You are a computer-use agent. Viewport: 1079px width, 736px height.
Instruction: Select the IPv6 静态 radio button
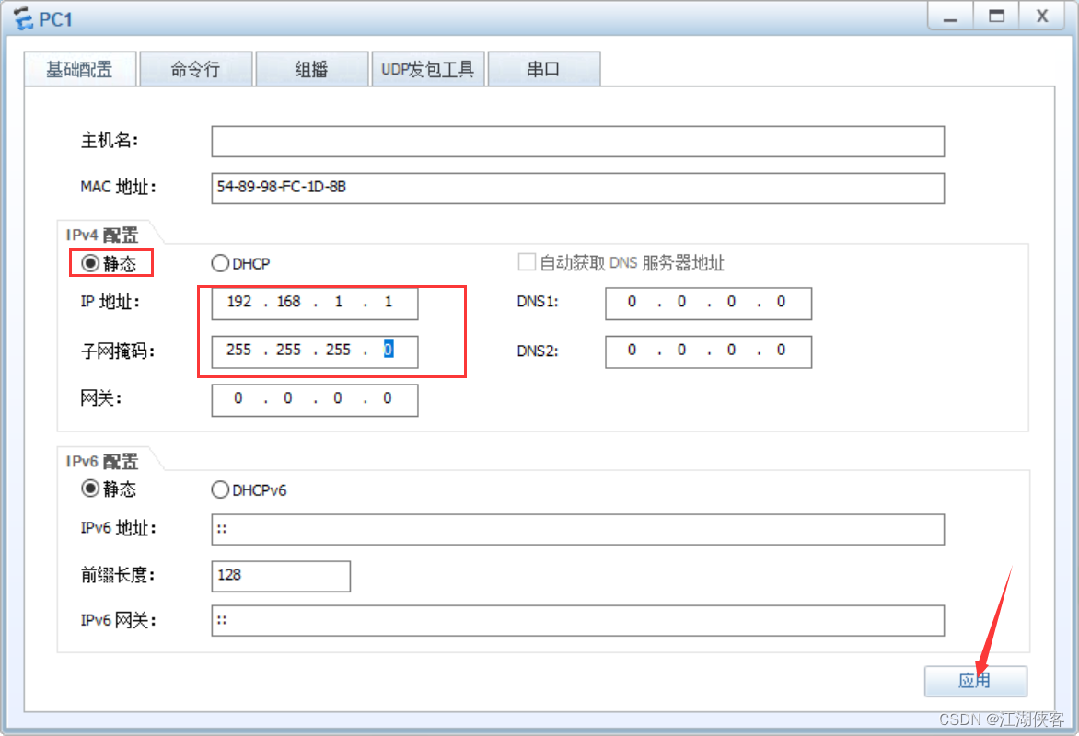[90, 489]
